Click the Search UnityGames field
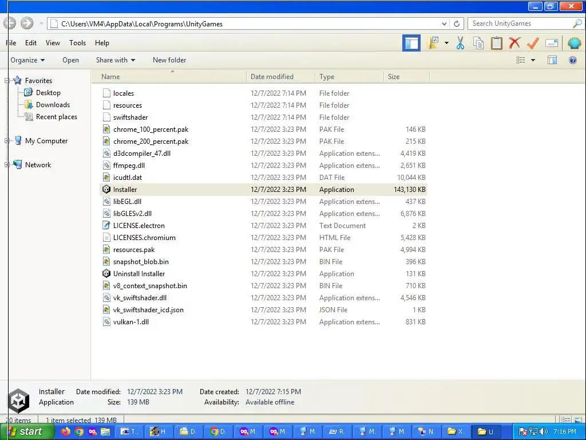586x440 pixels. [521, 23]
